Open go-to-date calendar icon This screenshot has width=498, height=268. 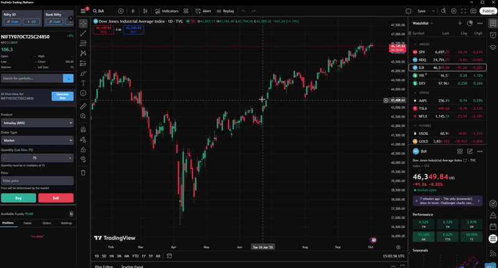point(169,256)
